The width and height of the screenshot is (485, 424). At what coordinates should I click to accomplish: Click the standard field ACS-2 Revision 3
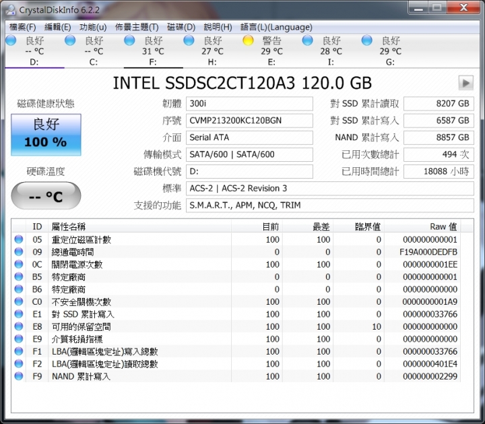tap(330, 189)
